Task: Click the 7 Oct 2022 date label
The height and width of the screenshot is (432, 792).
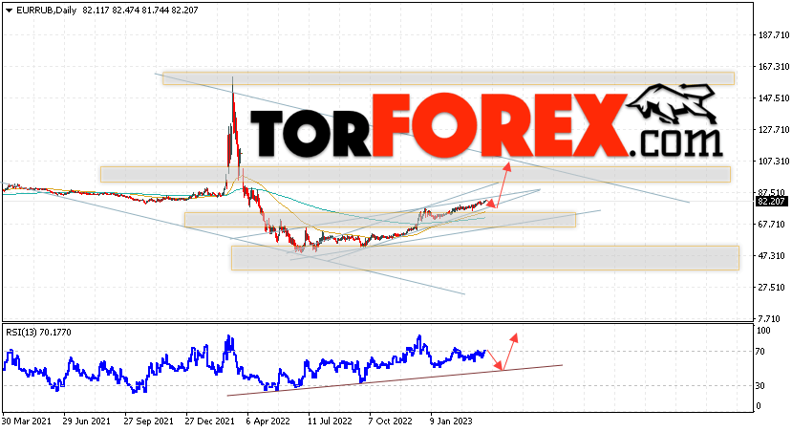Action: click(391, 421)
